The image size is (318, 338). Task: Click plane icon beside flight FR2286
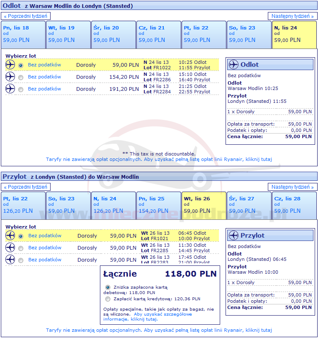(x=10, y=77)
